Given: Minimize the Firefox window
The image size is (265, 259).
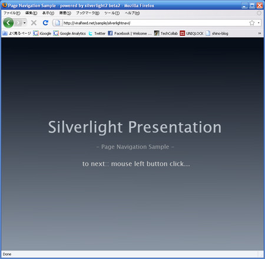Looking at the screenshot, I should [244, 5].
